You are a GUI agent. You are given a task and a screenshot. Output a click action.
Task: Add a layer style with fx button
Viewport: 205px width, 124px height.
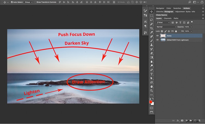(178, 121)
